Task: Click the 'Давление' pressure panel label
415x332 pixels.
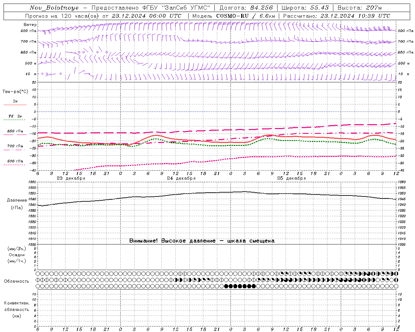Action: click(17, 200)
